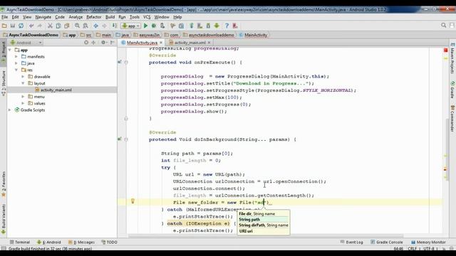Click the Cut scissors icon
The width and height of the screenshot is (456, 256).
tap(50, 26)
